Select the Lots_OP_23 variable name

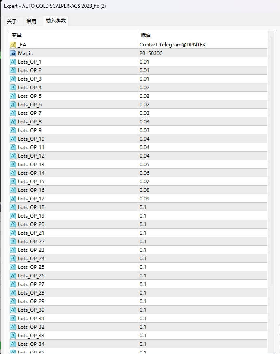pos(31,250)
